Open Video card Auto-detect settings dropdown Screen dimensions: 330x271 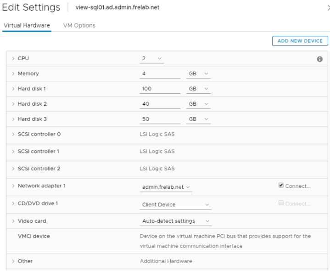click(x=175, y=221)
